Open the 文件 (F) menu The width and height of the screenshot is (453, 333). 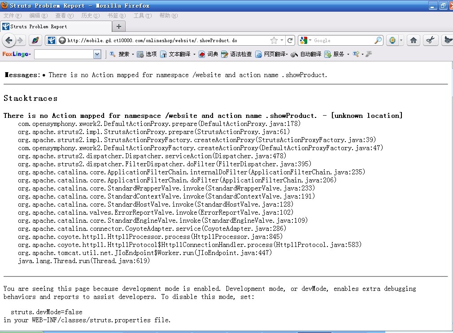(x=13, y=16)
